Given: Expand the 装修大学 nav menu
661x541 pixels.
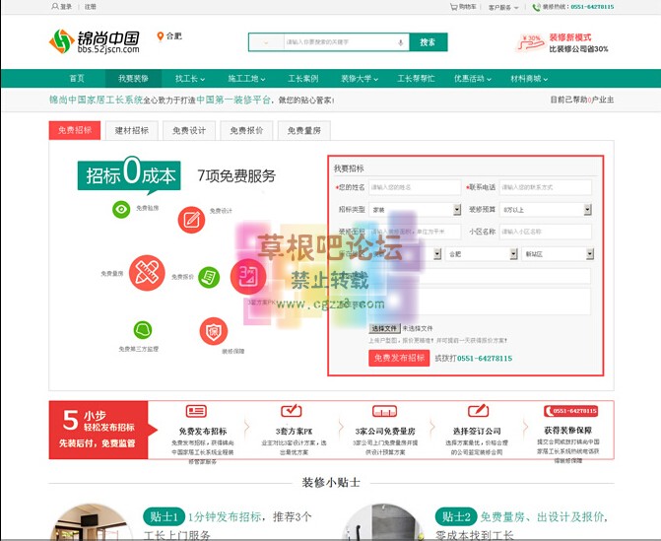Looking at the screenshot, I should (360, 79).
